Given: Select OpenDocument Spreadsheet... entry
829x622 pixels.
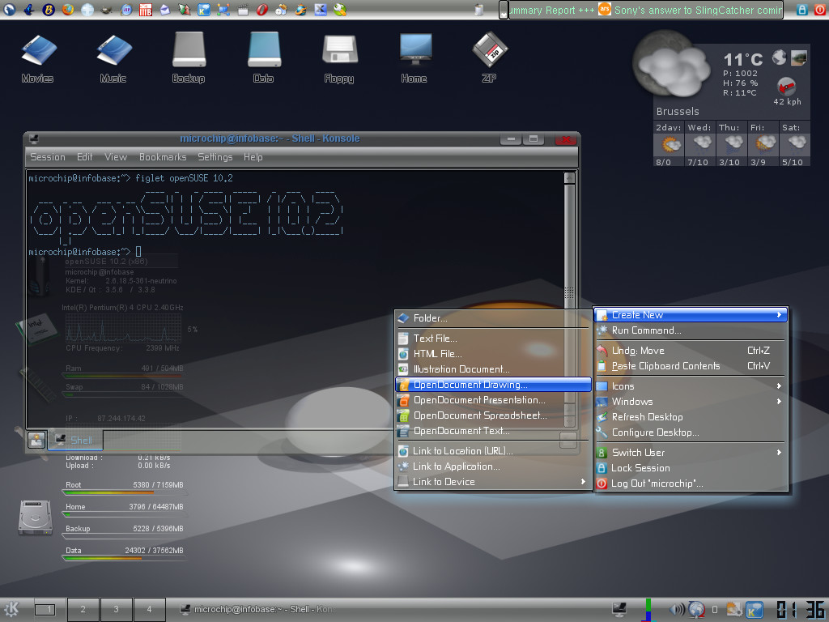Looking at the screenshot, I should point(493,415).
